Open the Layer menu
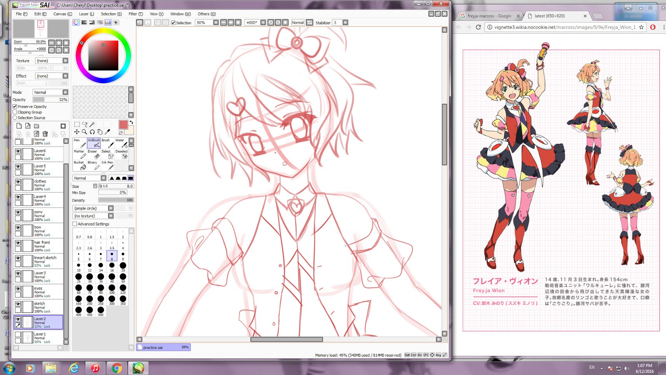The width and height of the screenshot is (666, 375). (87, 14)
